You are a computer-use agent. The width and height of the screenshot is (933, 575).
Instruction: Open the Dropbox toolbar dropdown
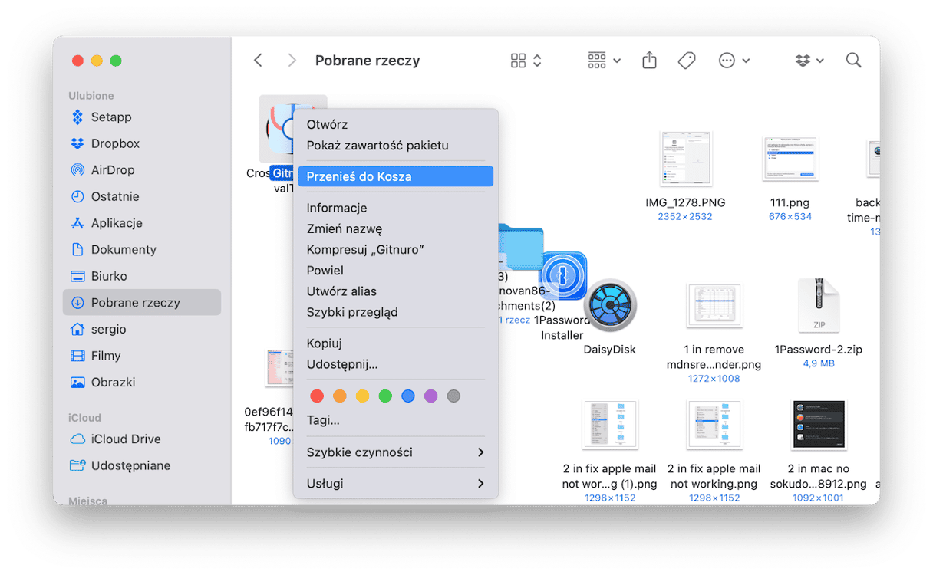809,61
